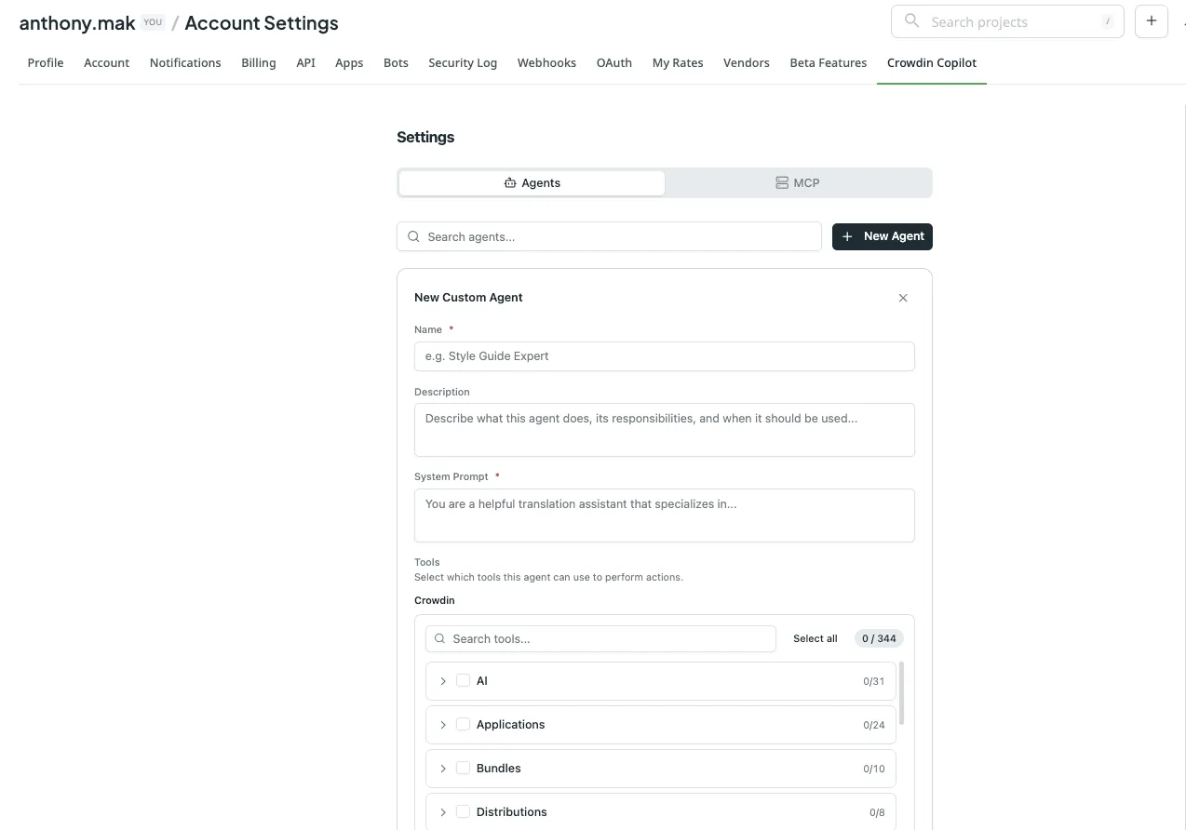Screen dimensions: 1186x830
Task: Click the magnifier icon in Search projects
Action: pyautogui.click(x=911, y=20)
